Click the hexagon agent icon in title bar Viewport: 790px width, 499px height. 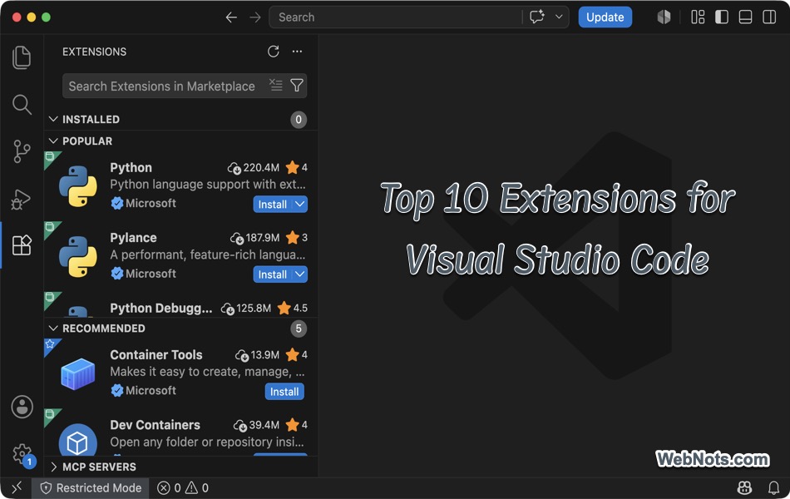664,17
